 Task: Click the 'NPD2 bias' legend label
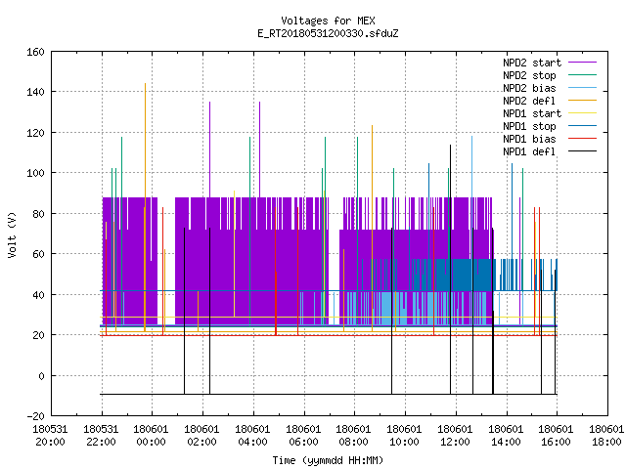tap(529, 88)
